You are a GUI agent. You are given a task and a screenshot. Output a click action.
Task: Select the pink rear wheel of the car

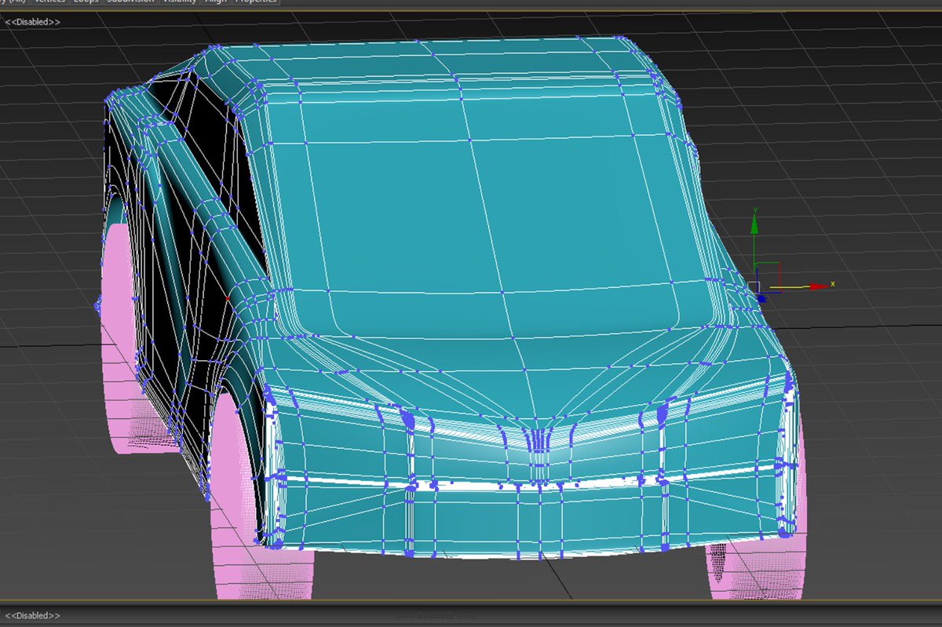click(x=119, y=337)
